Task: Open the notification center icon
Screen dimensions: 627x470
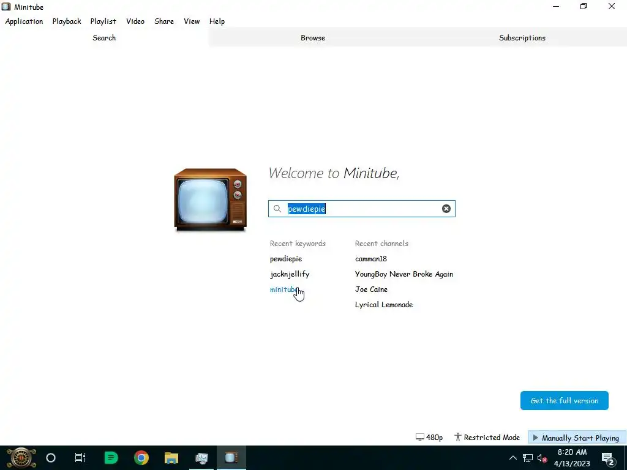Action: click(x=608, y=459)
